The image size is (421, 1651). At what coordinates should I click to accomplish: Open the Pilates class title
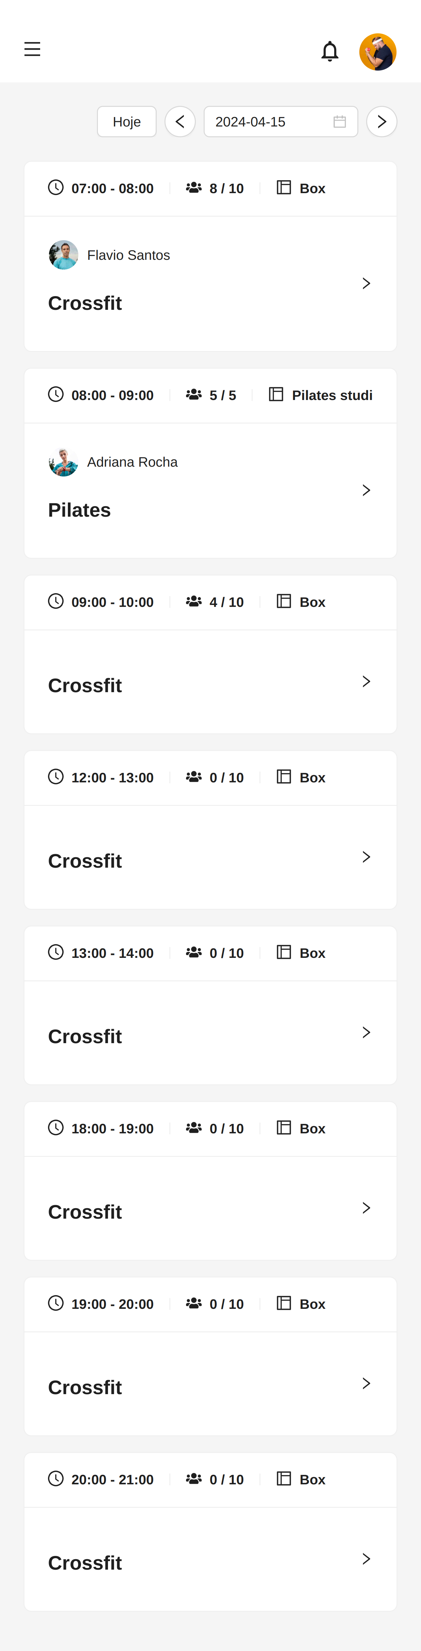[79, 510]
